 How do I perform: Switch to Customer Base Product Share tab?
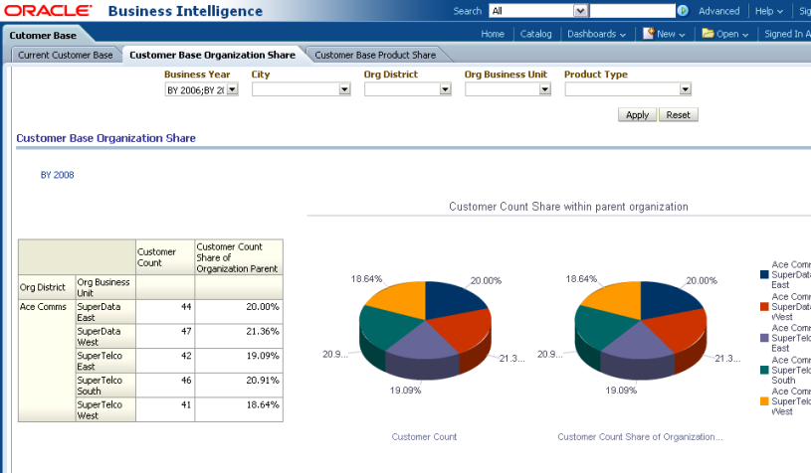[x=375, y=55]
